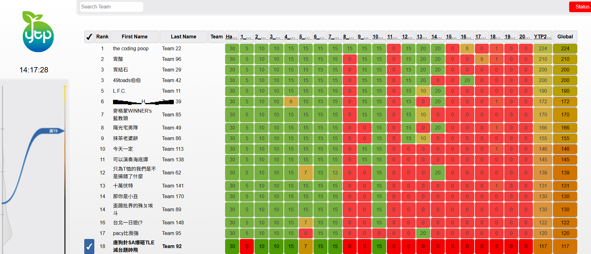Click the Ha... task column header
591x254 pixels.
click(232, 37)
